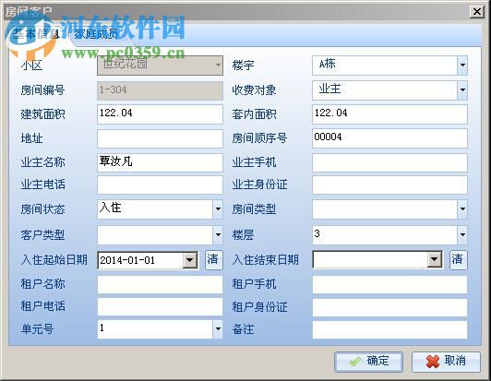Focus the 业主名称 input field
This screenshot has width=491, height=381.
tap(160, 162)
